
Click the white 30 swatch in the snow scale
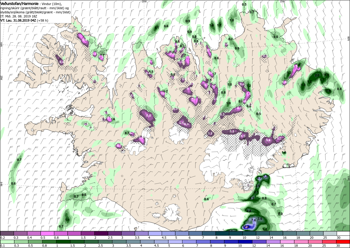[343, 233]
